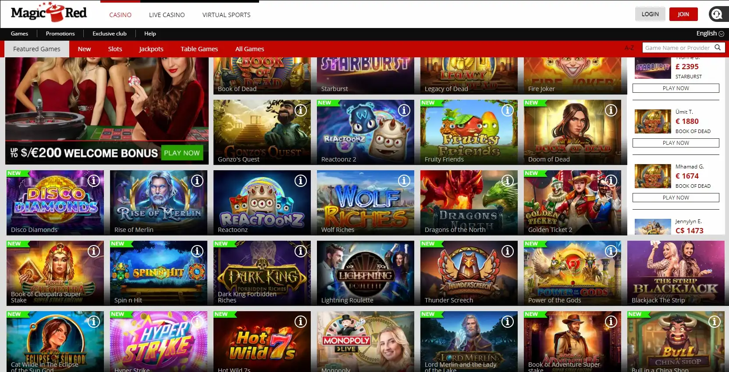This screenshot has width=729, height=372.
Task: Click info icon on Fruity Friends game
Action: pos(508,110)
